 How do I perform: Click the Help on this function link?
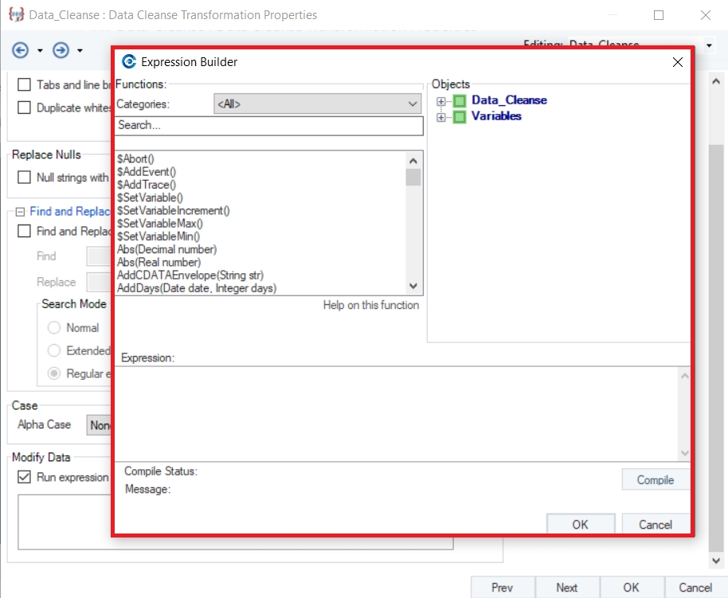pos(370,305)
